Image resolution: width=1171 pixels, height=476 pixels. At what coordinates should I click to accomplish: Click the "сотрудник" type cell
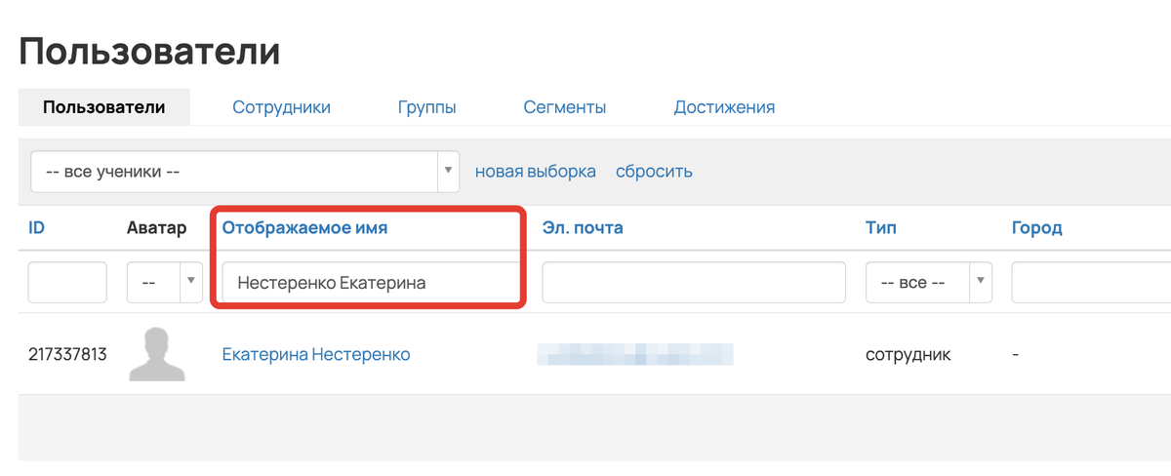click(909, 355)
